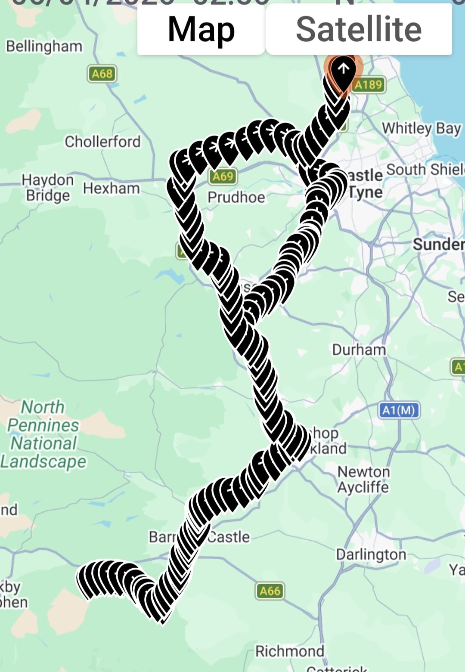Click the Prudhoe place label

click(236, 197)
